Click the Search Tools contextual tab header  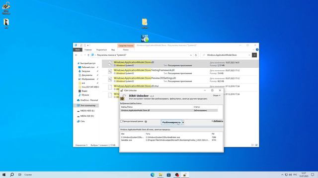126,45
